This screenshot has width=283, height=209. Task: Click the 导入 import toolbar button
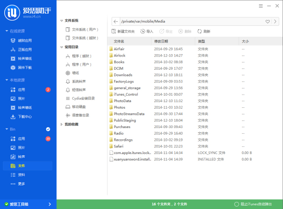tap(147, 32)
